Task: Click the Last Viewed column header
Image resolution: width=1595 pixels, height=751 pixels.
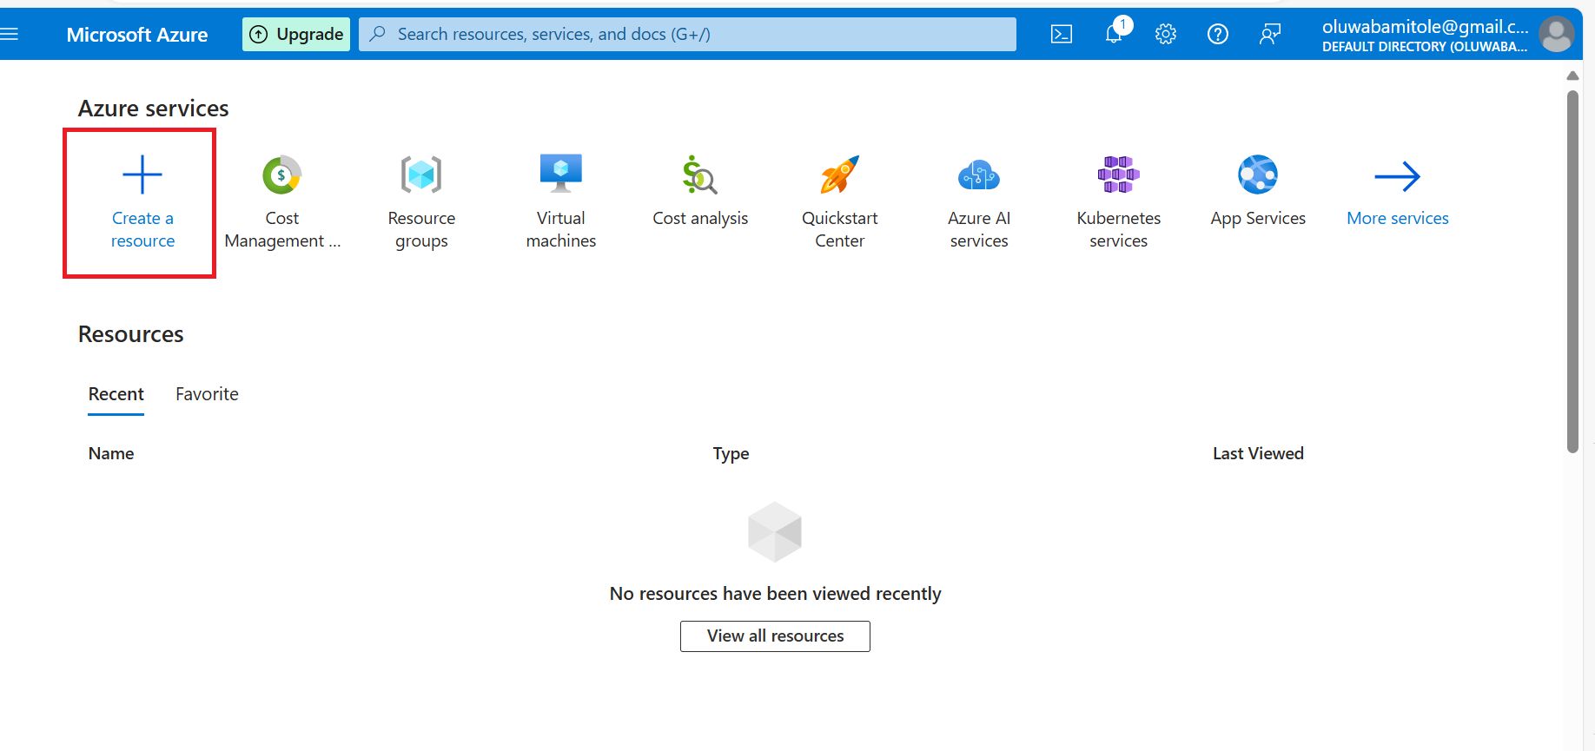Action: [x=1258, y=453]
